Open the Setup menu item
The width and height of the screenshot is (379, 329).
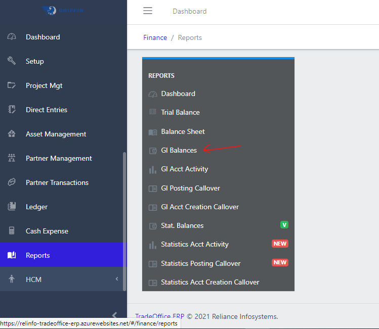[63, 61]
